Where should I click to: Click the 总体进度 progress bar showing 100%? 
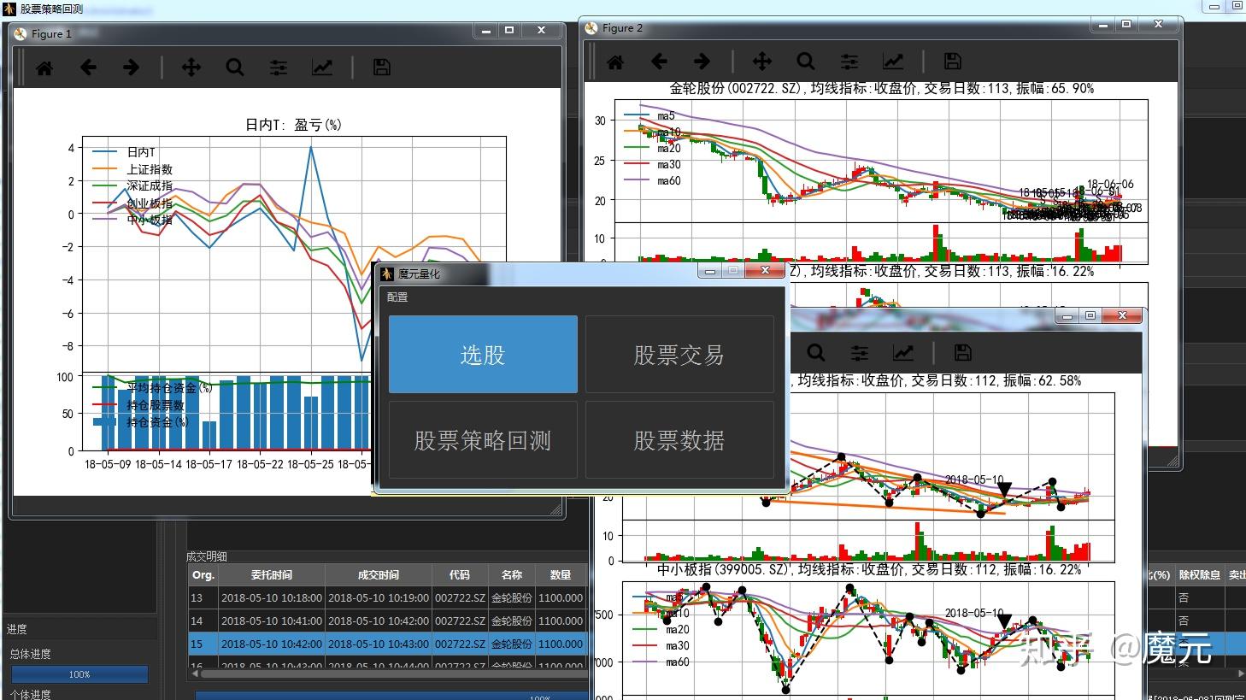[x=79, y=674]
